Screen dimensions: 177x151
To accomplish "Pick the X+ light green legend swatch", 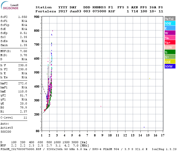I will pyautogui.click(x=170, y=57).
